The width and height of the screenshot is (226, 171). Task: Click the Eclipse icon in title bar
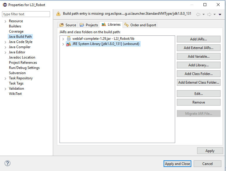click(5, 5)
